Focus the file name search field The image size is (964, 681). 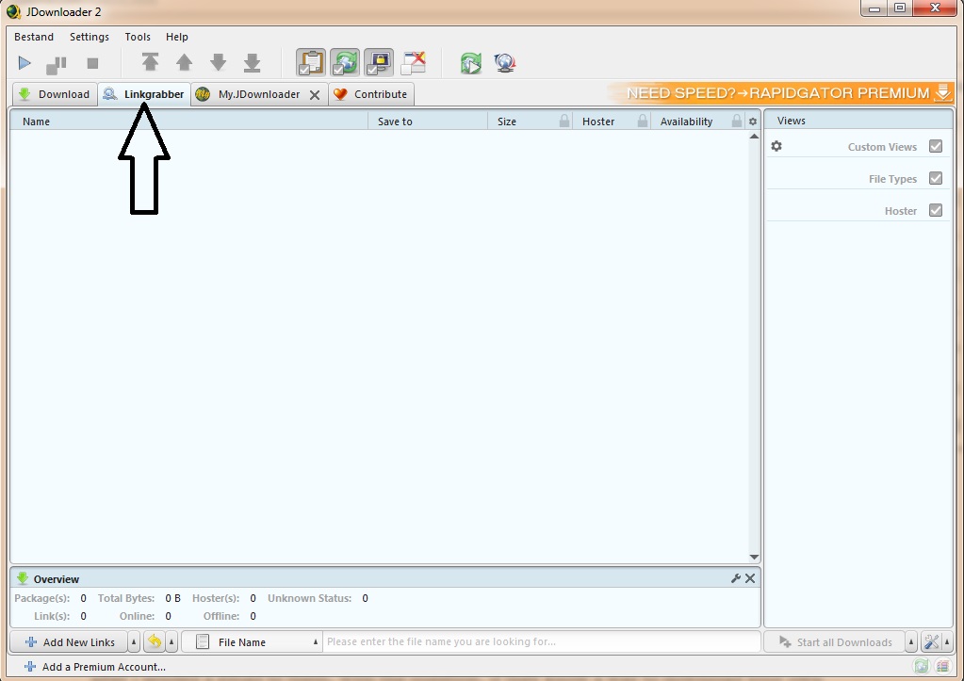pyautogui.click(x=542, y=641)
